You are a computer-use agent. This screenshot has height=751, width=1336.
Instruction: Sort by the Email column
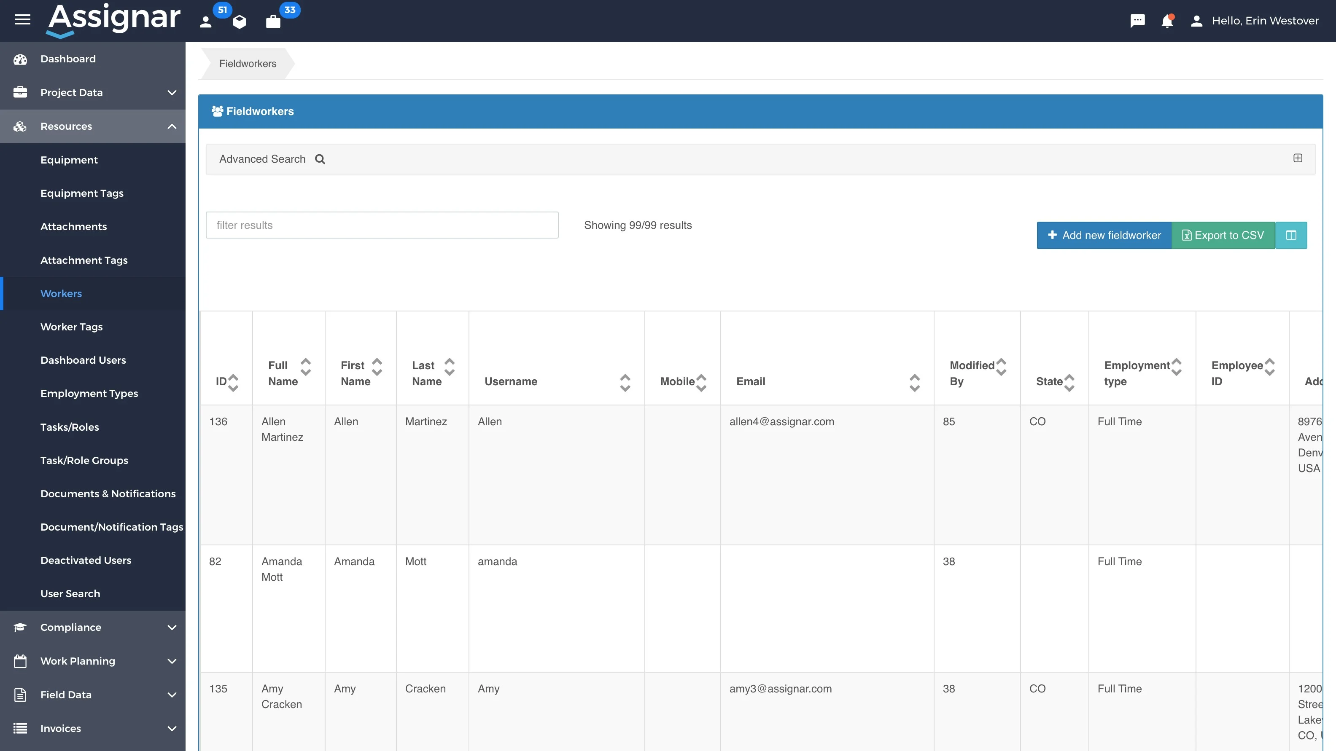[915, 383]
